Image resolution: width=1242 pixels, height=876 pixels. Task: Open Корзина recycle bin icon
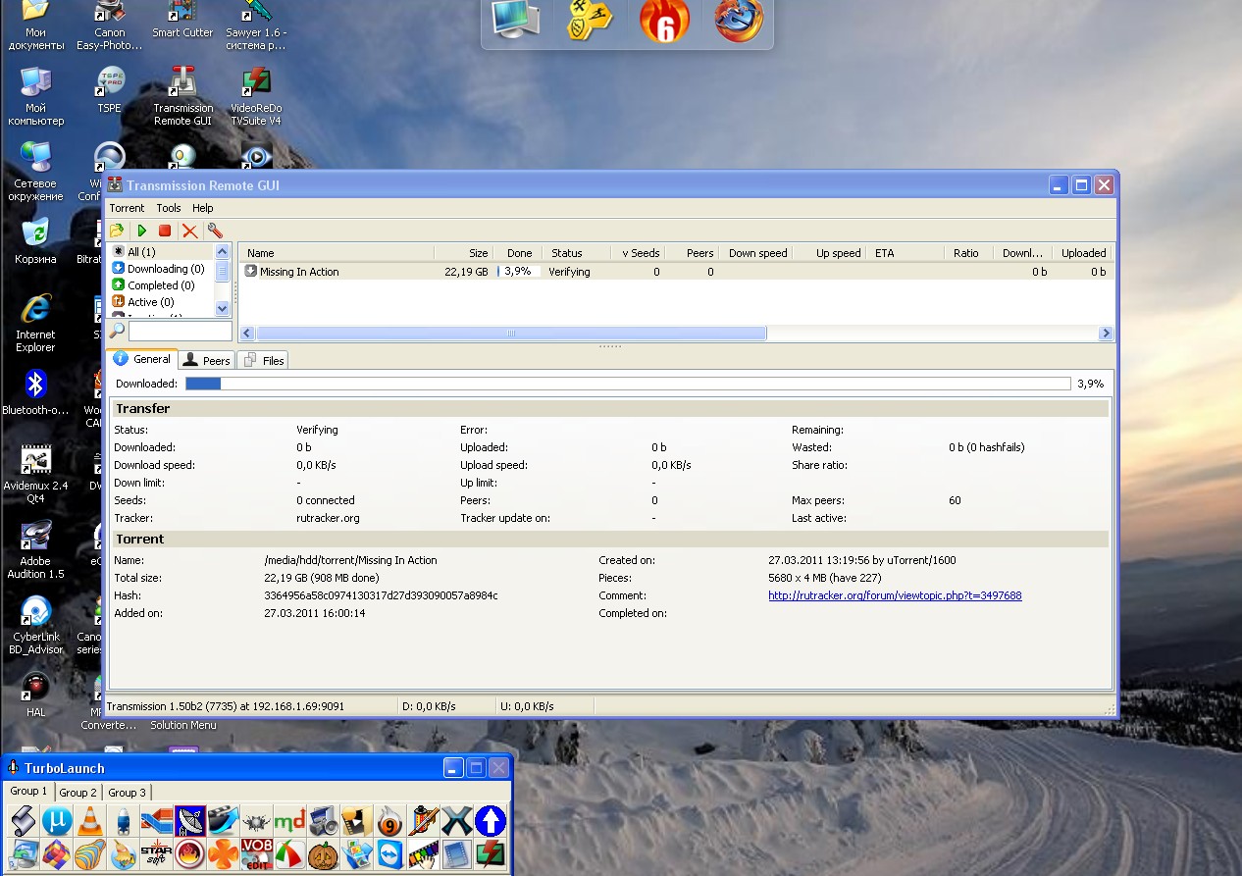(35, 241)
